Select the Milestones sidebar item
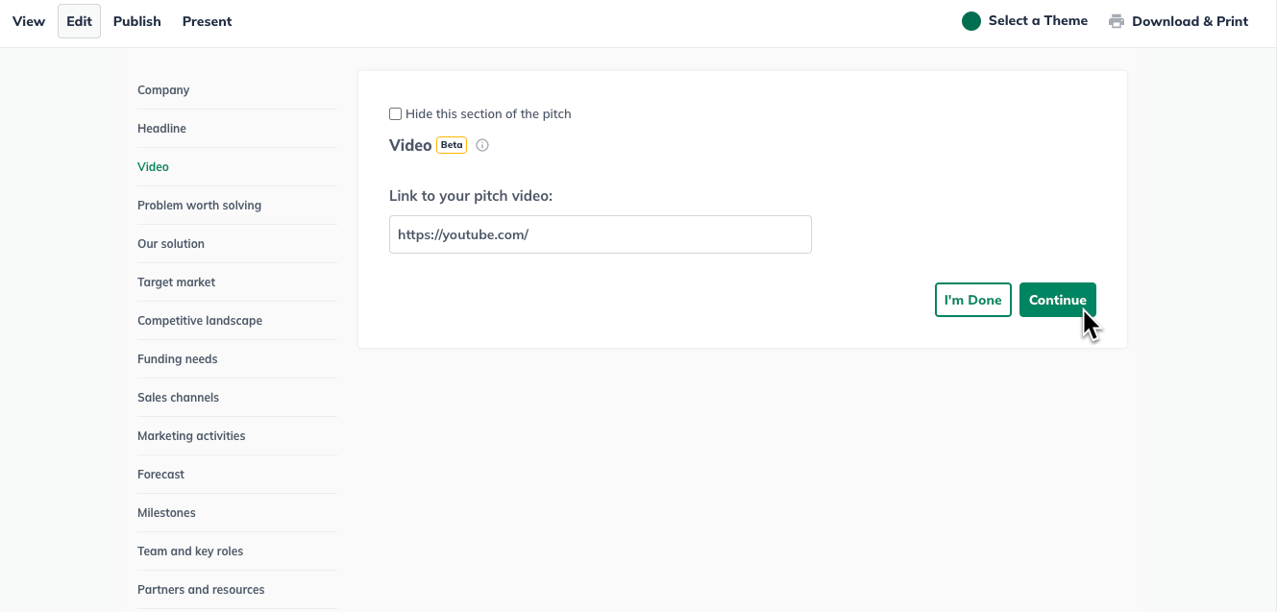1277x612 pixels. [166, 513]
